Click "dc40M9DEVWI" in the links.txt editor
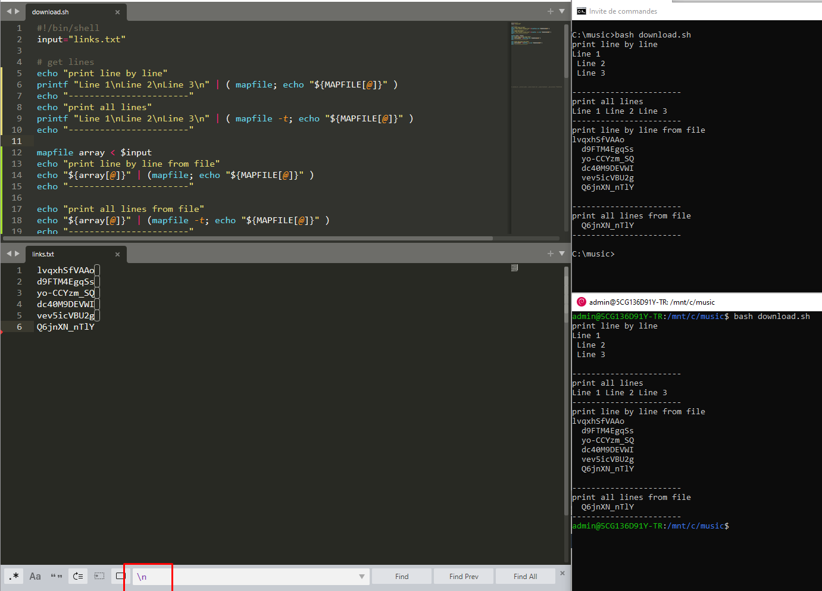 [65, 304]
